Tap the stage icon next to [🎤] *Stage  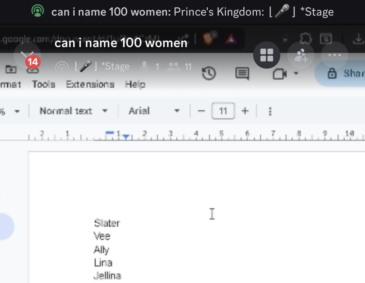click(x=62, y=67)
